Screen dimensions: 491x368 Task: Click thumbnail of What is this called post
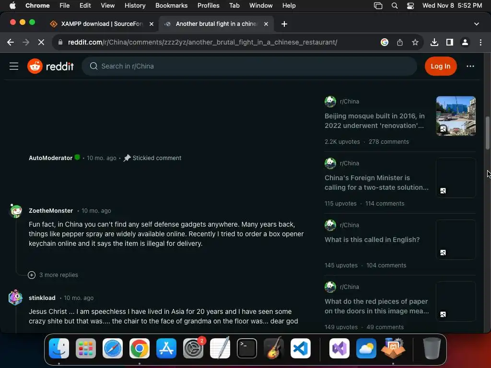[456, 240]
